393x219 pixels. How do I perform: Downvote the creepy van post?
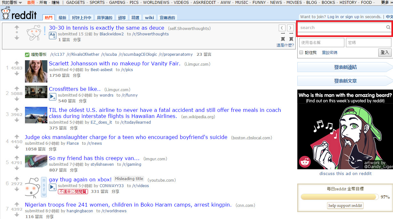[x=17, y=168]
